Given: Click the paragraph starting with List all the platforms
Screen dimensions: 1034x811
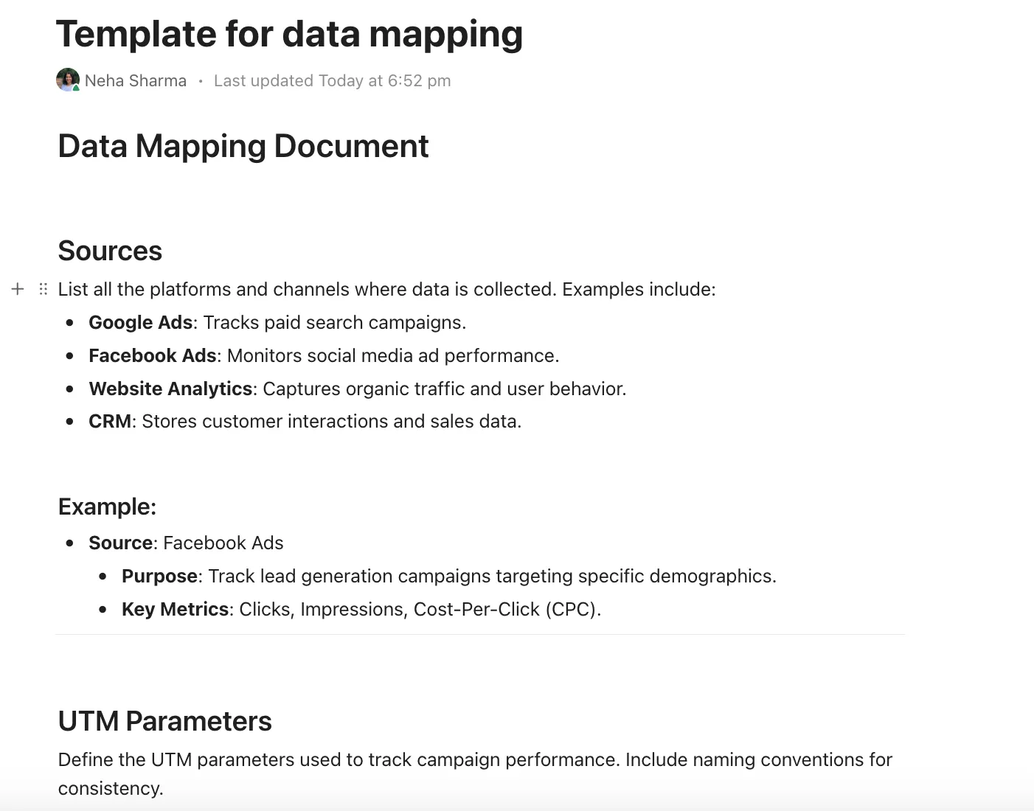Looking at the screenshot, I should [386, 289].
